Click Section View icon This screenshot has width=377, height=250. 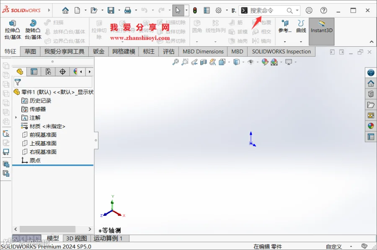point(204,62)
